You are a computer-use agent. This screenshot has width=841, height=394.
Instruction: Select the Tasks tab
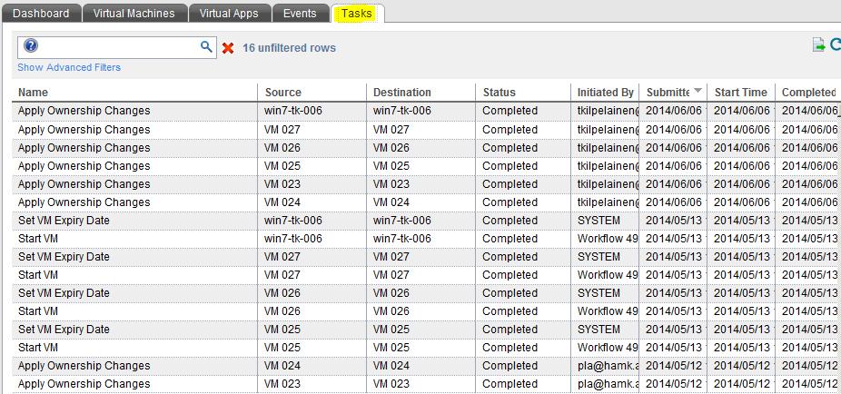(x=357, y=14)
